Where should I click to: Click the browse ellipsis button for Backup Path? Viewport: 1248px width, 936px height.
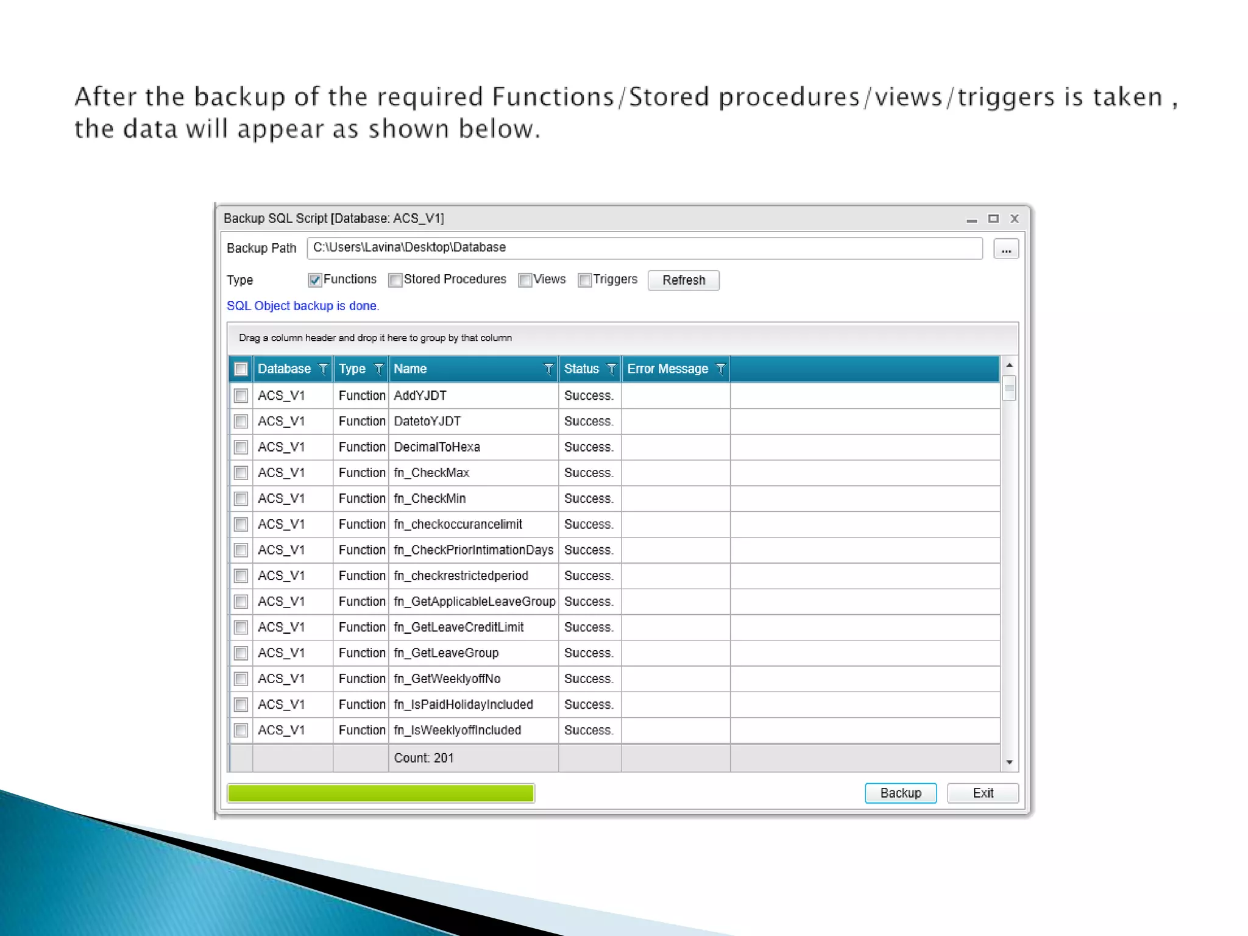(x=1005, y=249)
